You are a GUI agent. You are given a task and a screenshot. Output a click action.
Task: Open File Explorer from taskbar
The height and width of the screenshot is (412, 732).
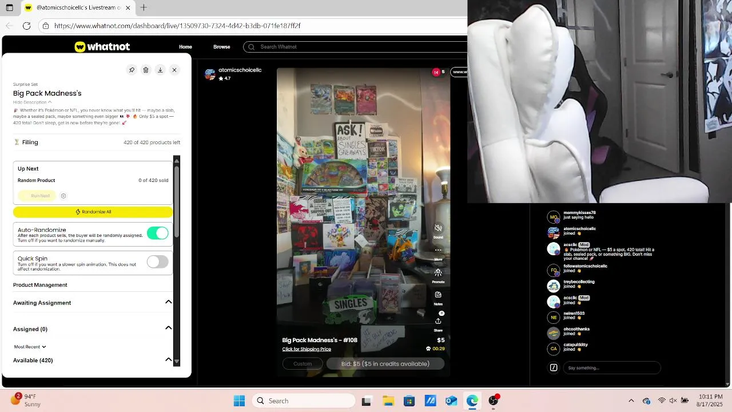388,401
